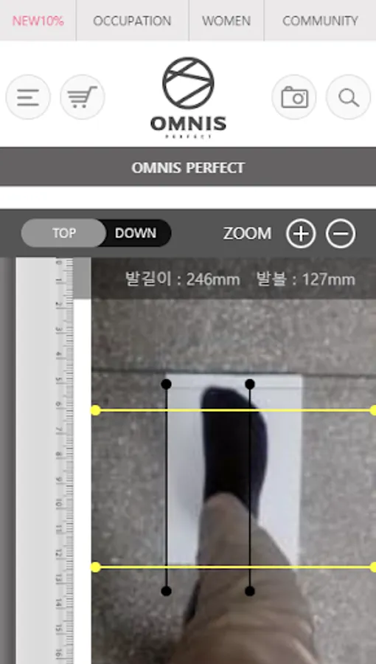This screenshot has width=376, height=664.
Task: Tap the camera icon
Action: (x=294, y=97)
